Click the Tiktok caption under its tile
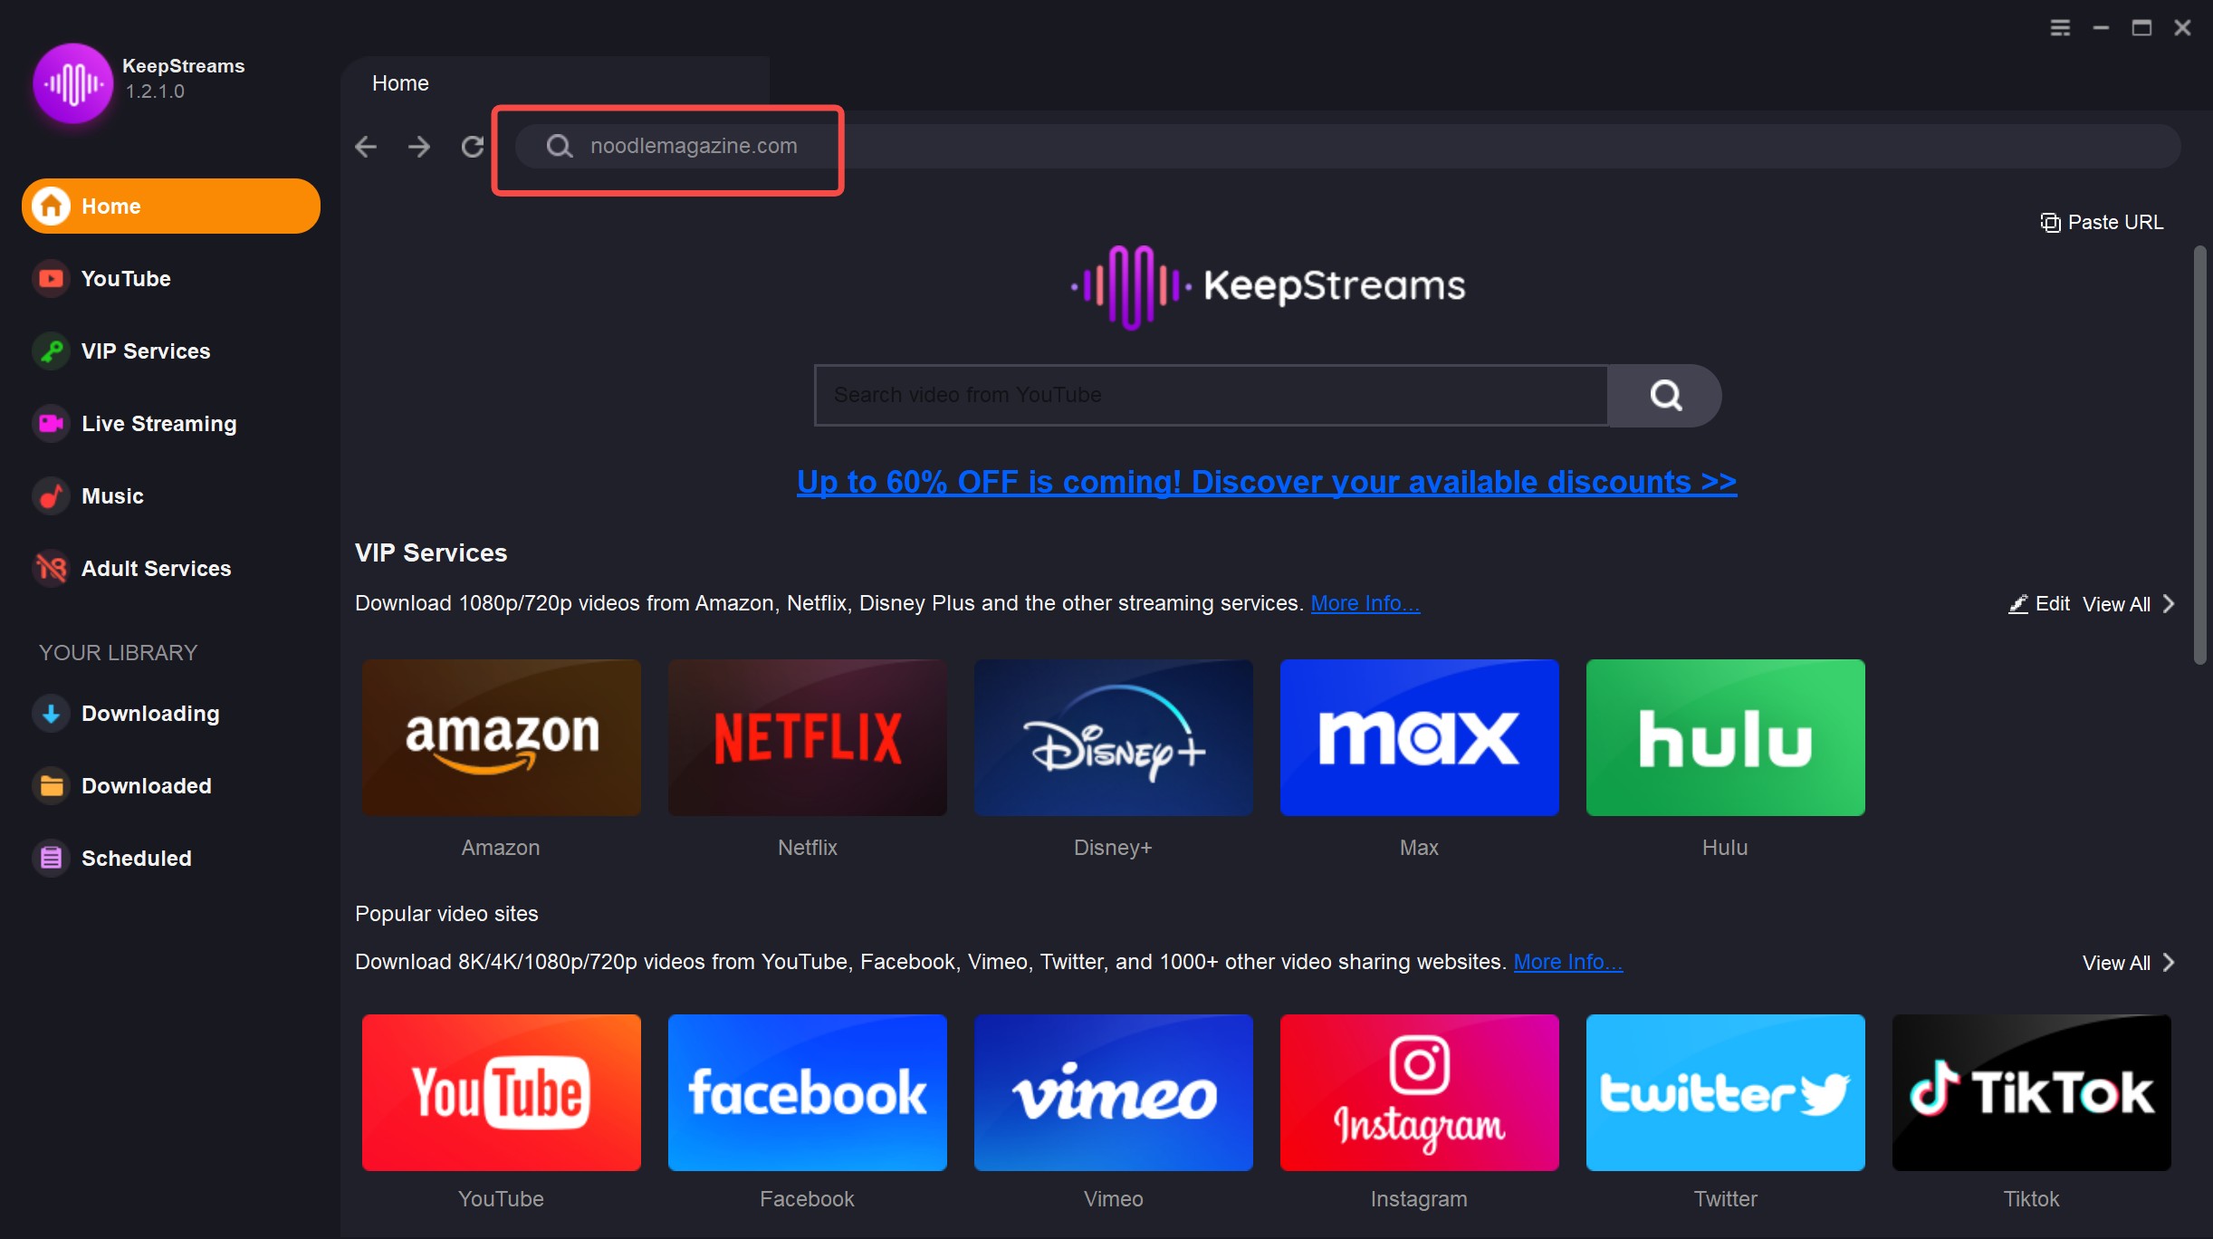 2031,1199
